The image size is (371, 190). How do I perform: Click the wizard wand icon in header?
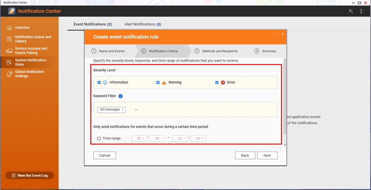[351, 11]
